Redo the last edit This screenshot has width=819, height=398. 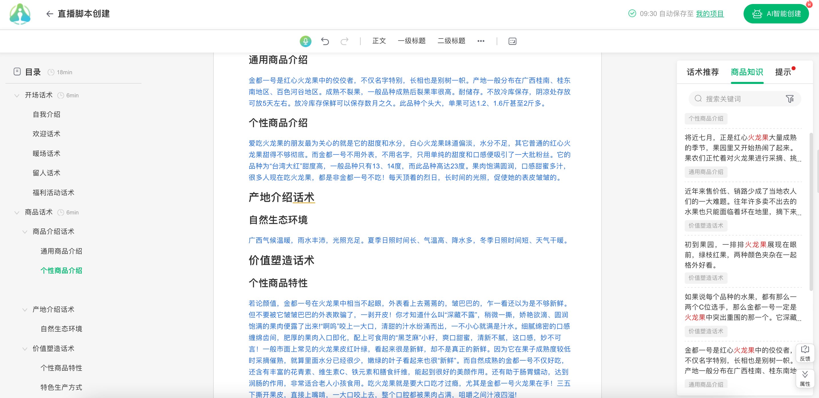[x=344, y=41]
